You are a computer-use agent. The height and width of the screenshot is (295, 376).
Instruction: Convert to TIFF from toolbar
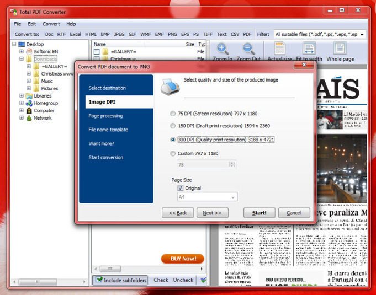[x=208, y=35]
